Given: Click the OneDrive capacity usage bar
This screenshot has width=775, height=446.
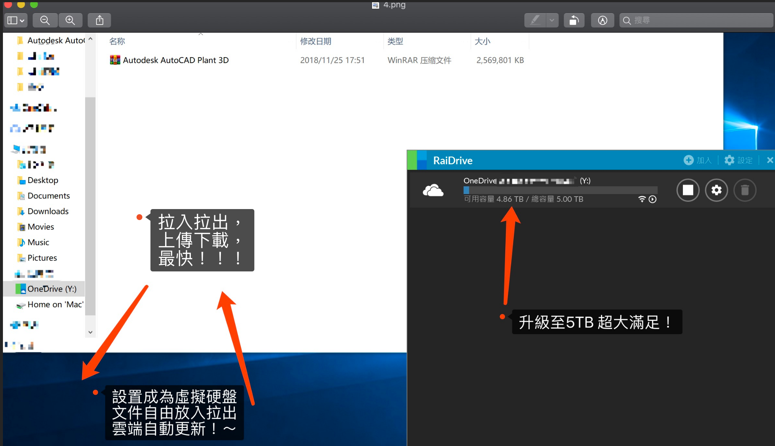Looking at the screenshot, I should 560,190.
